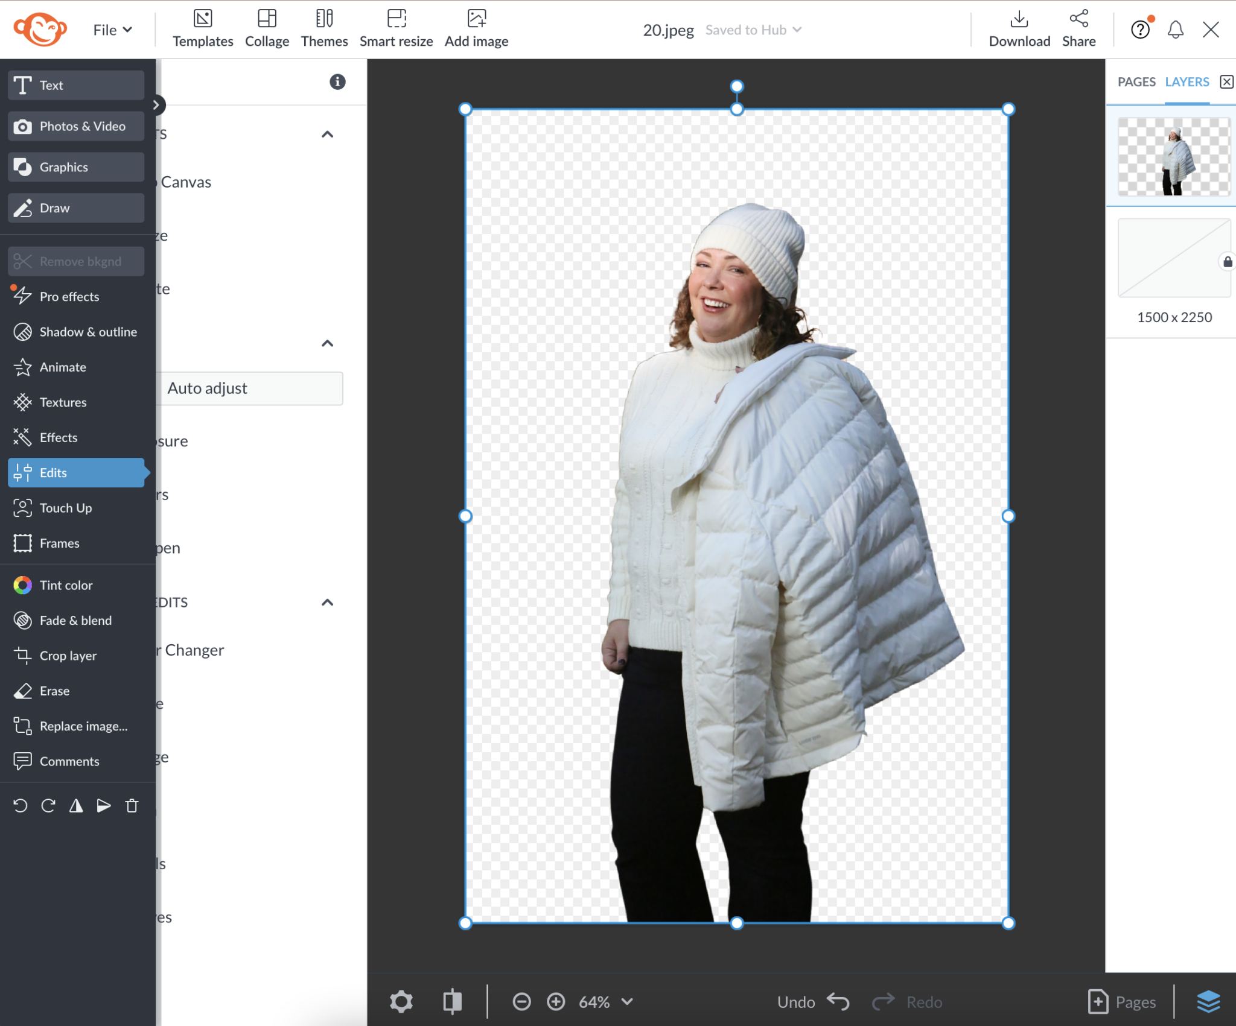Screen dimensions: 1236x1026
Task: Click the Auto adjust button
Action: pos(207,388)
